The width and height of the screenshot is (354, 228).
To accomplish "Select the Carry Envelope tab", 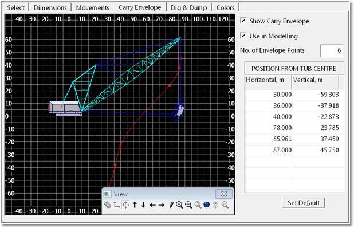I will (140, 7).
